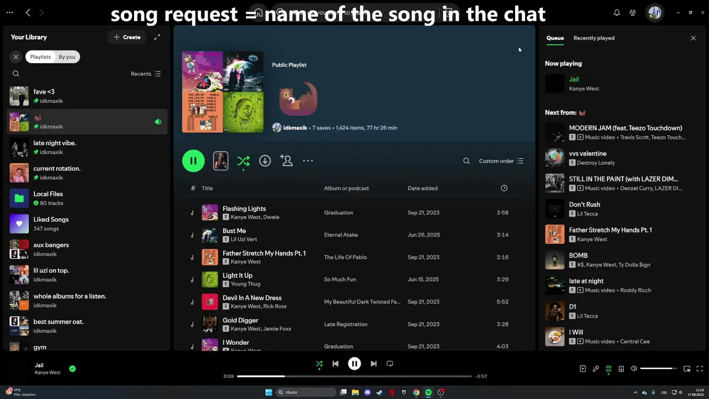Download the playlist with the arrow icon
Screen dimensions: 709x399
click(265, 161)
